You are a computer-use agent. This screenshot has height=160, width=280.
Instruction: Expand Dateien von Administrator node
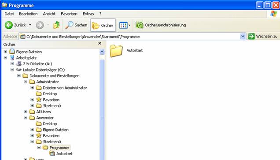point(32,88)
